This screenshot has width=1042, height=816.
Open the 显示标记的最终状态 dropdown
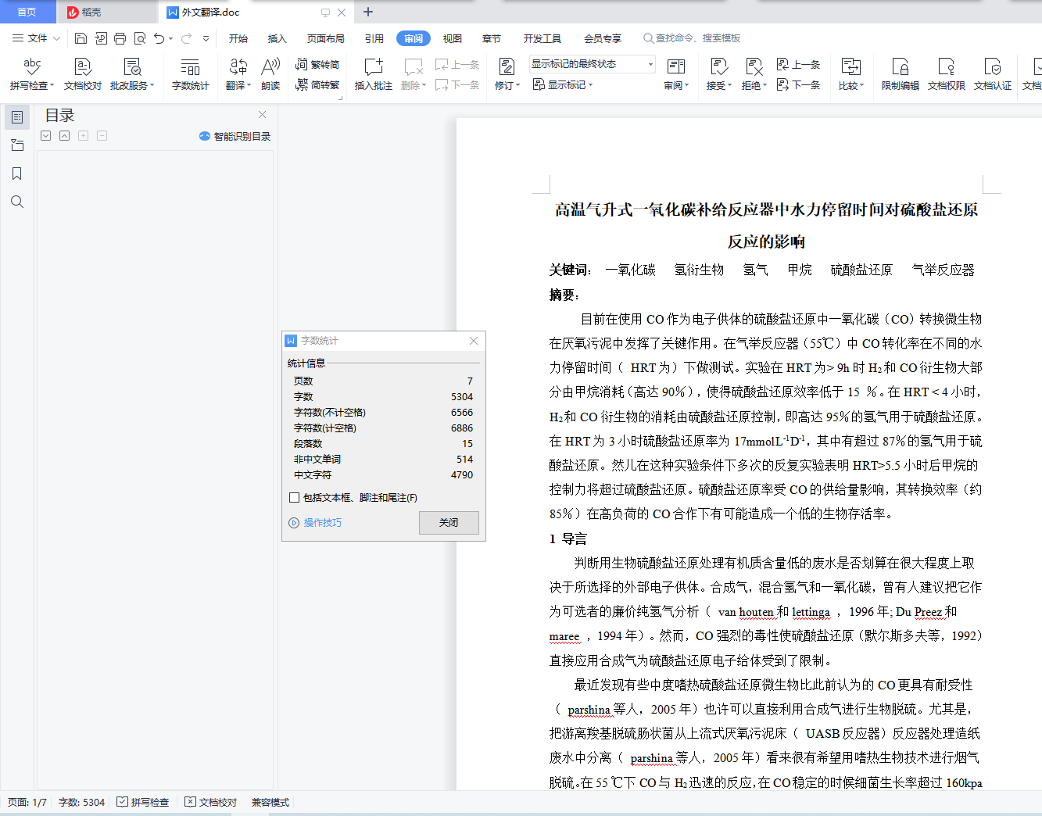(x=592, y=64)
